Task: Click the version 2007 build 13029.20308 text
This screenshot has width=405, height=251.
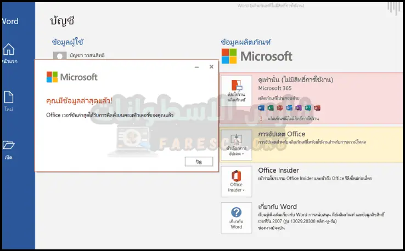Action: [x=297, y=221]
